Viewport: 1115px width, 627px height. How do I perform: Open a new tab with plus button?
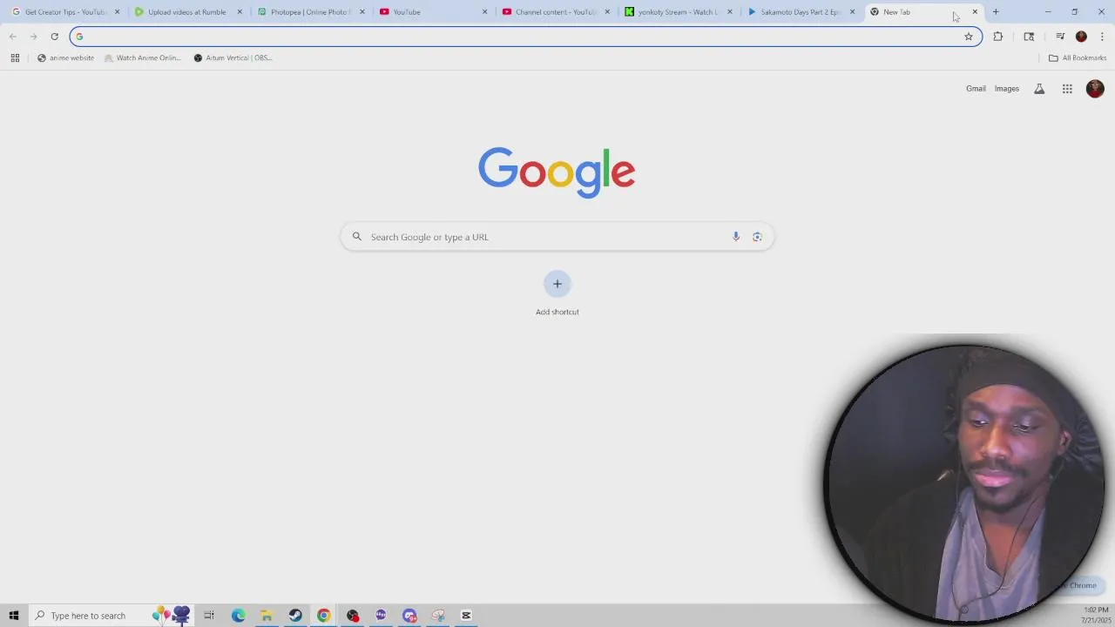coord(996,12)
